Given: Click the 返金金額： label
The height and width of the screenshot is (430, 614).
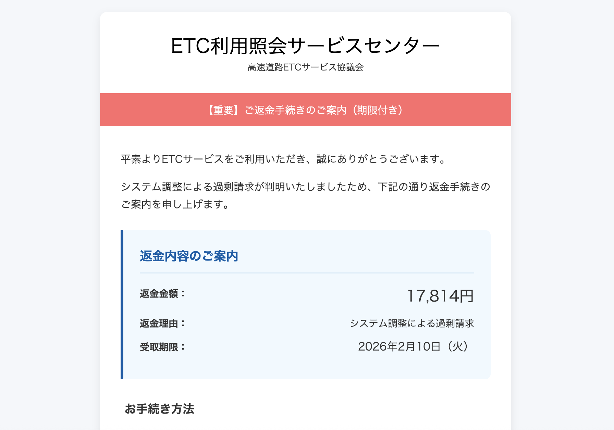Looking at the screenshot, I should tap(162, 294).
